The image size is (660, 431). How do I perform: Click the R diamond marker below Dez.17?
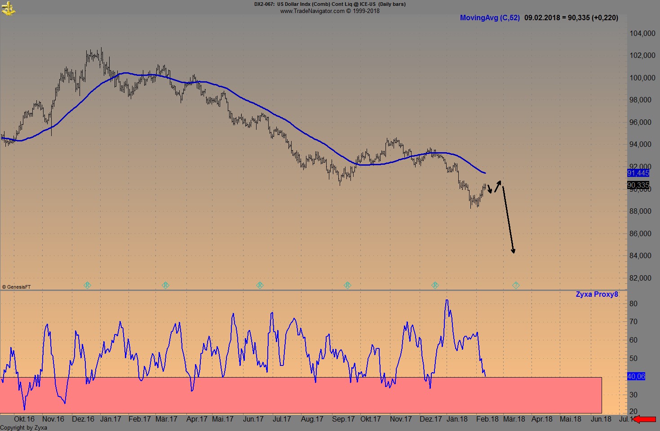click(434, 285)
